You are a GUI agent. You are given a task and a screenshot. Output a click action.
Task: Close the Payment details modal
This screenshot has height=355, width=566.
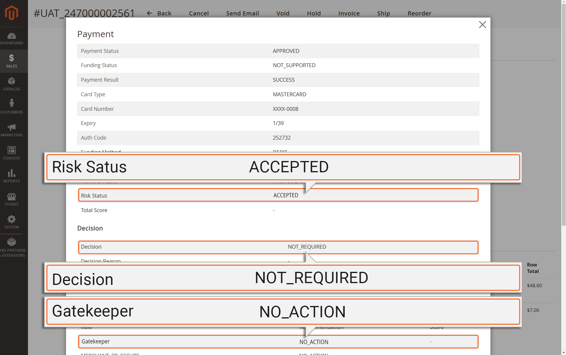482,25
